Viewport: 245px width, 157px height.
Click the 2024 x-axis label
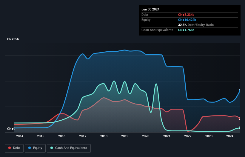coord(230,136)
